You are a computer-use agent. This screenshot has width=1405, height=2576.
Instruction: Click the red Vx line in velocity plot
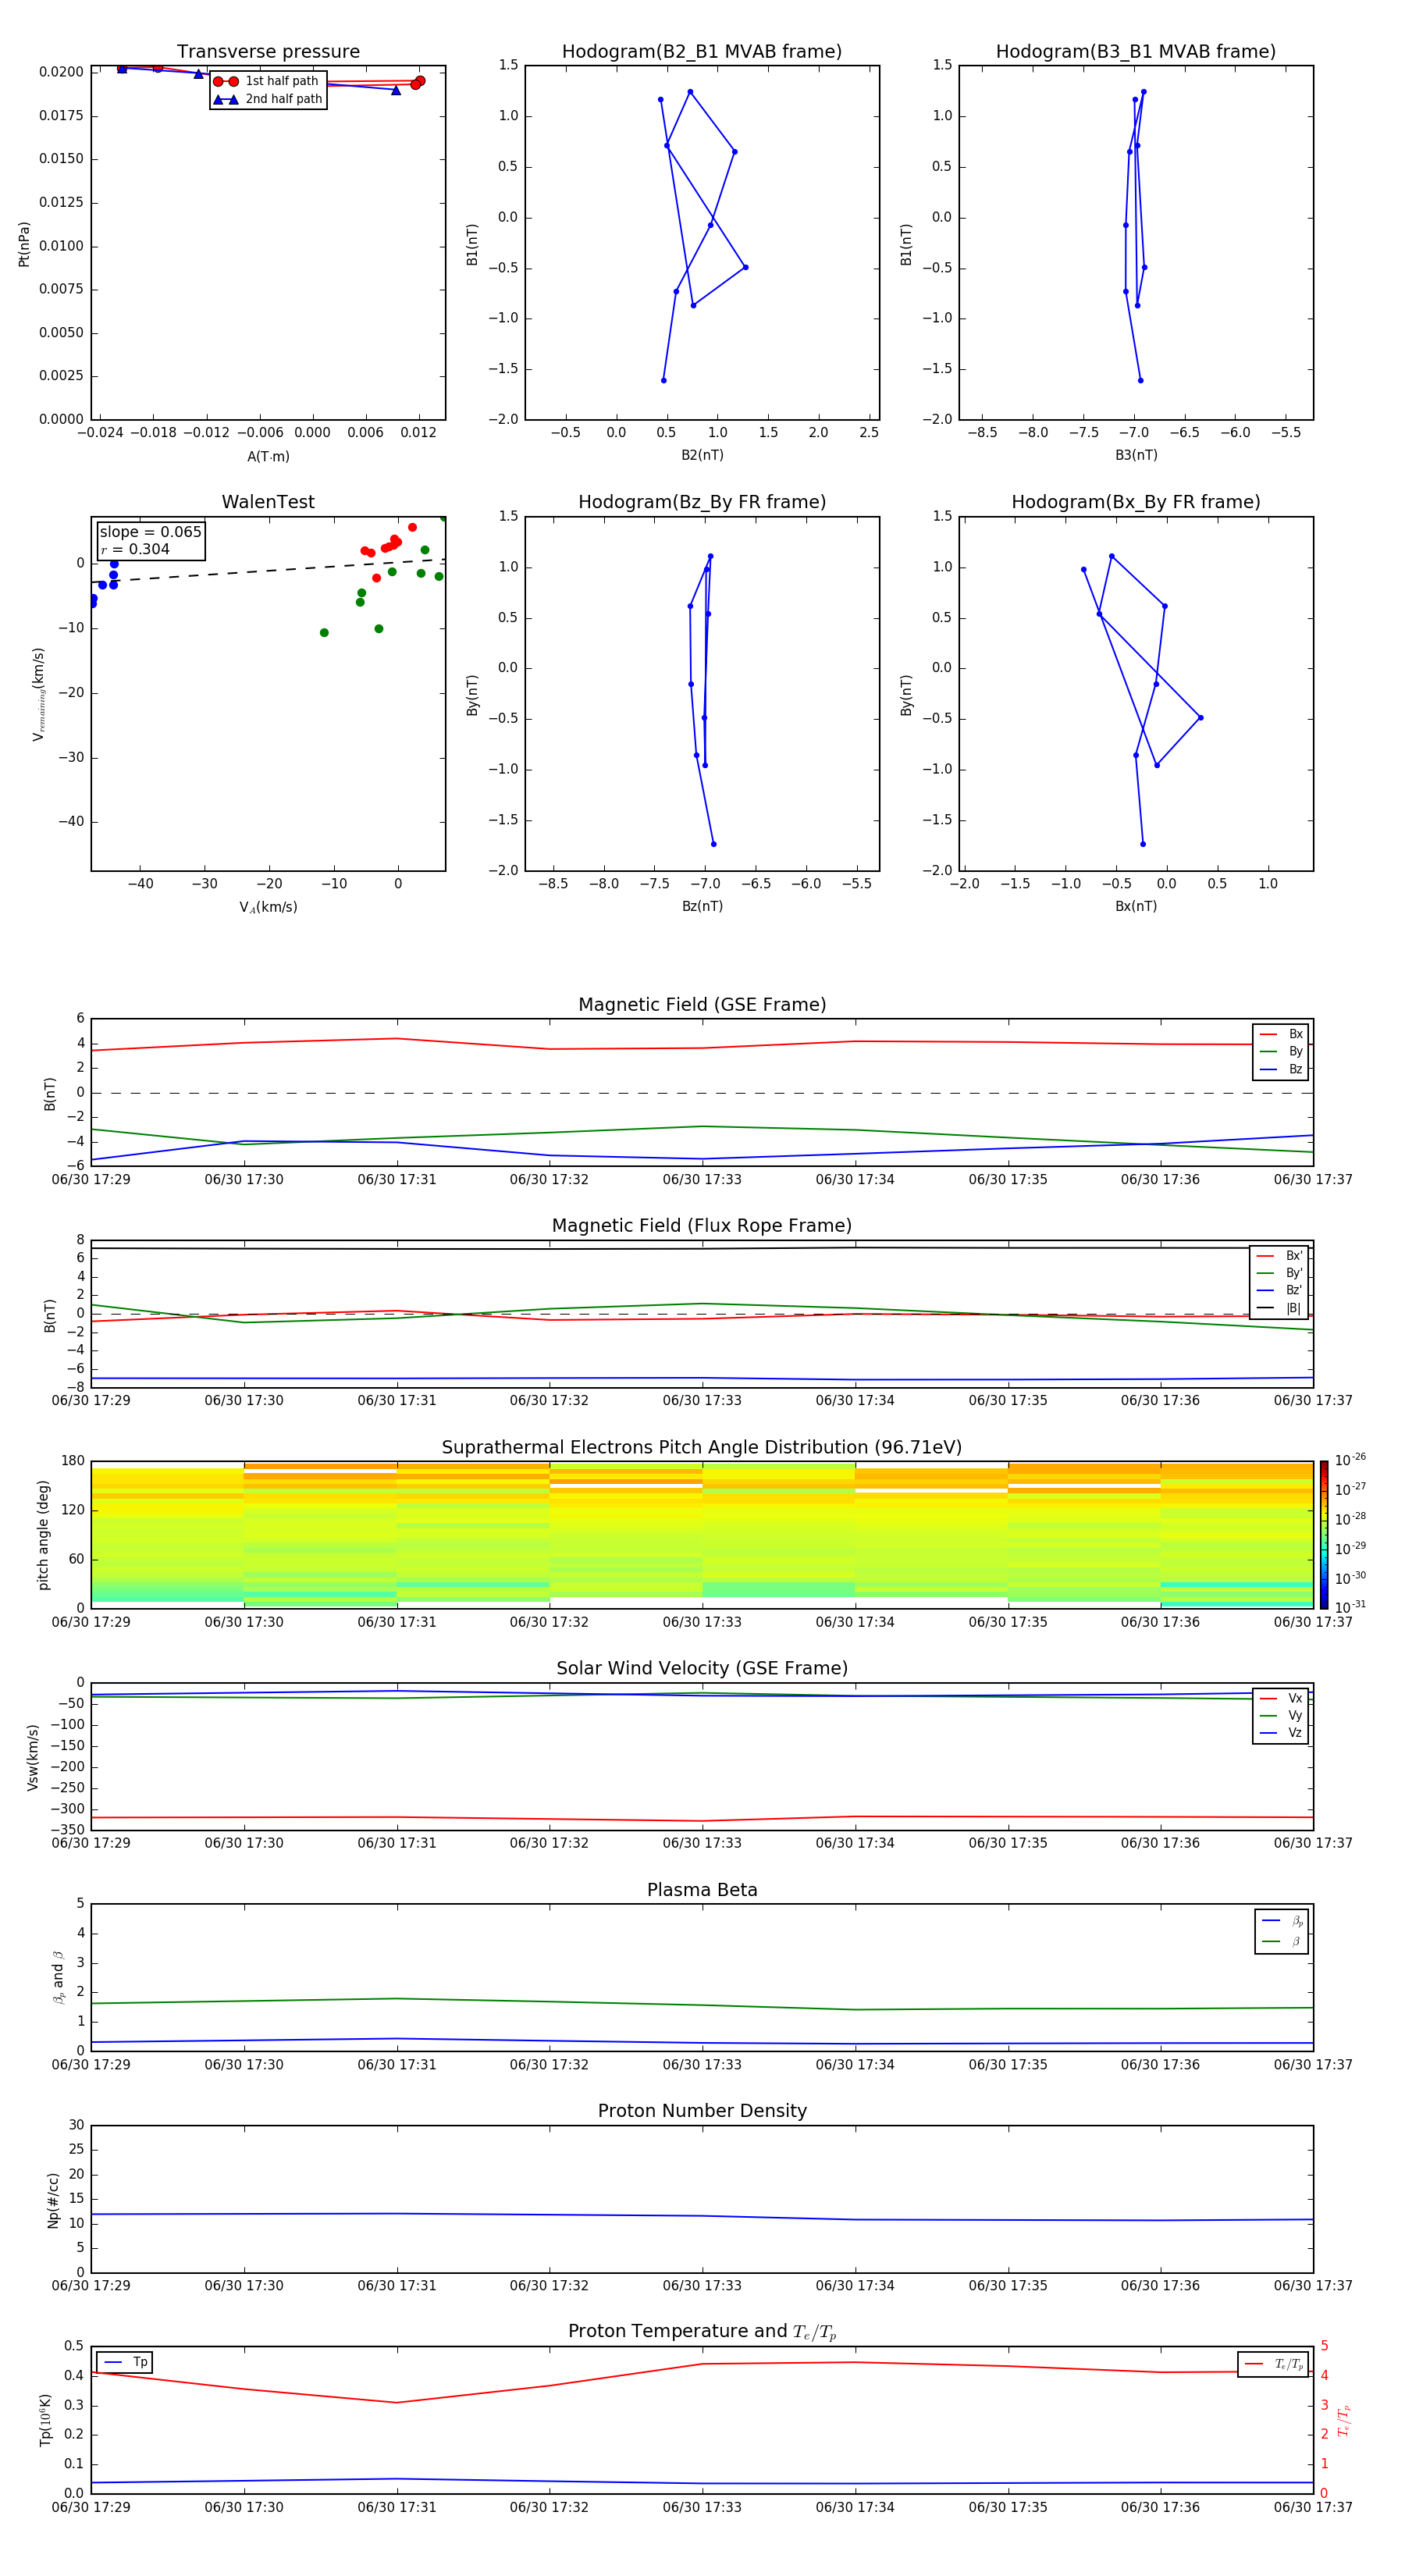tap(702, 1819)
